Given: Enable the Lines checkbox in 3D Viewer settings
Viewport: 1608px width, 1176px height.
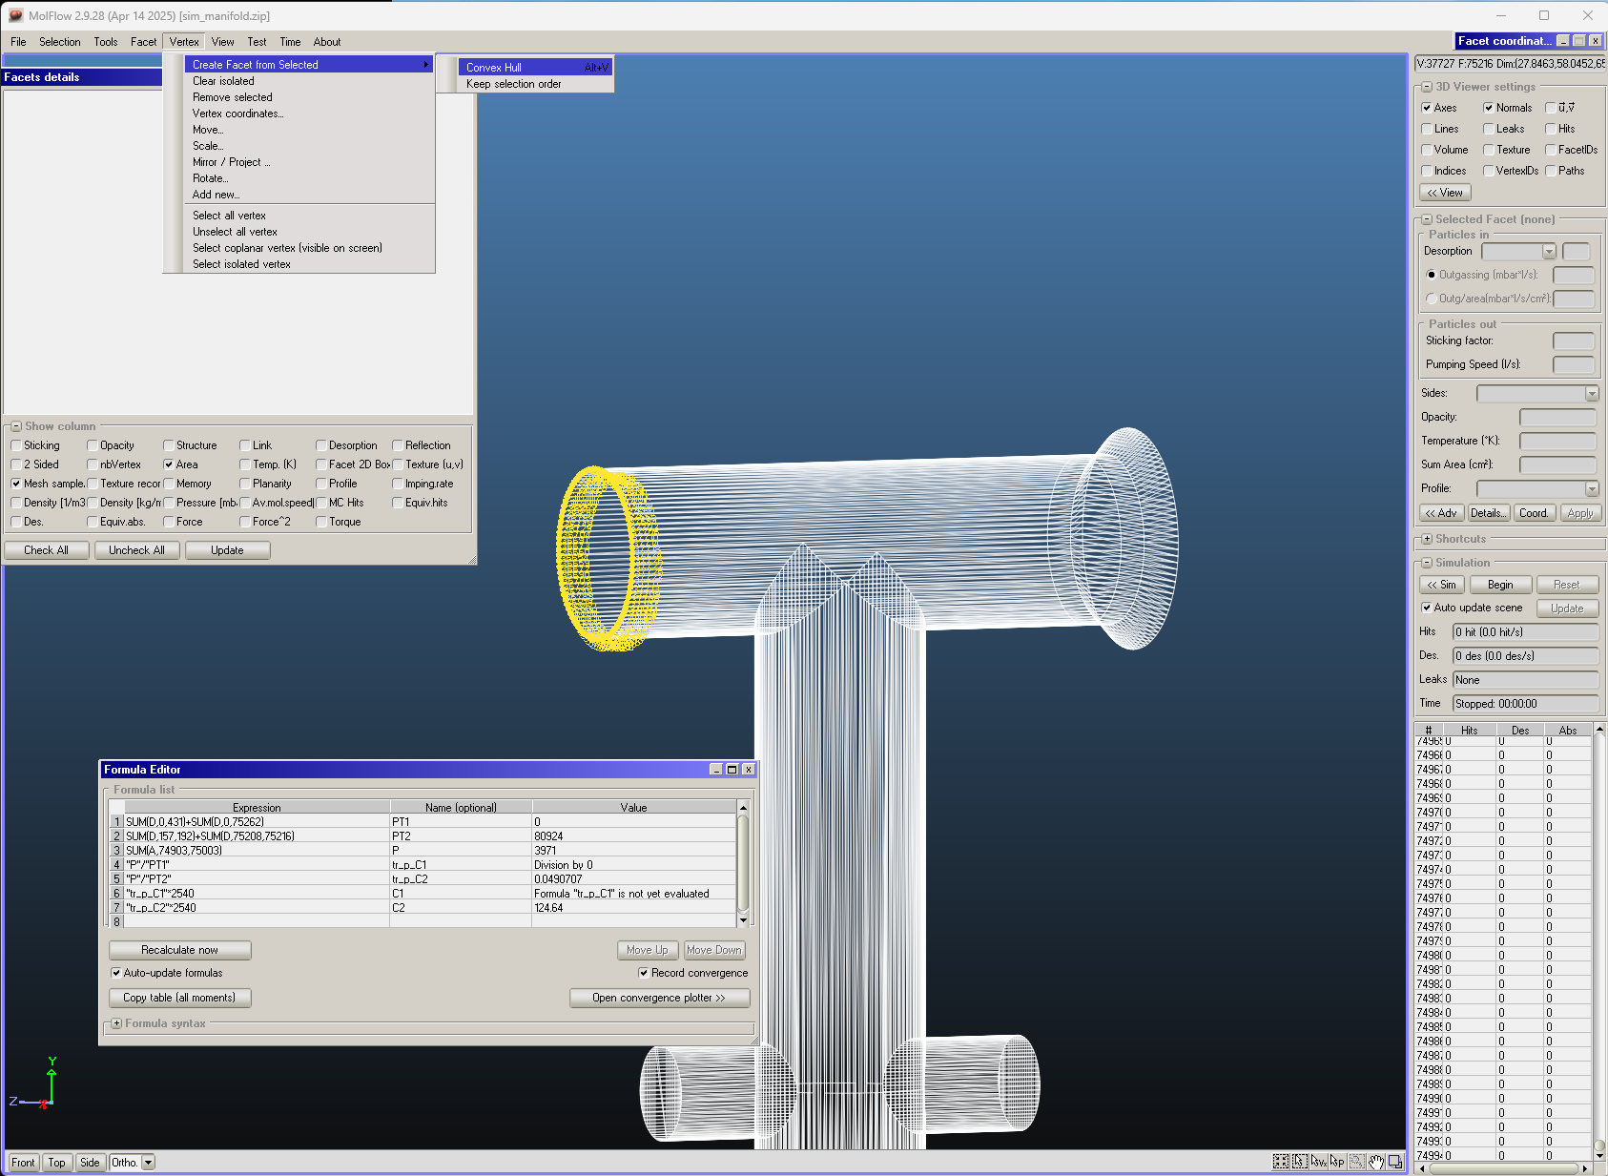Looking at the screenshot, I should [1427, 129].
